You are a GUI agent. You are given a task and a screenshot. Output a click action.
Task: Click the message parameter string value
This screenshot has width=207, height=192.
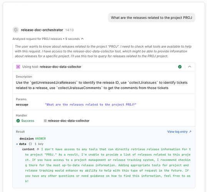(x=91, y=104)
